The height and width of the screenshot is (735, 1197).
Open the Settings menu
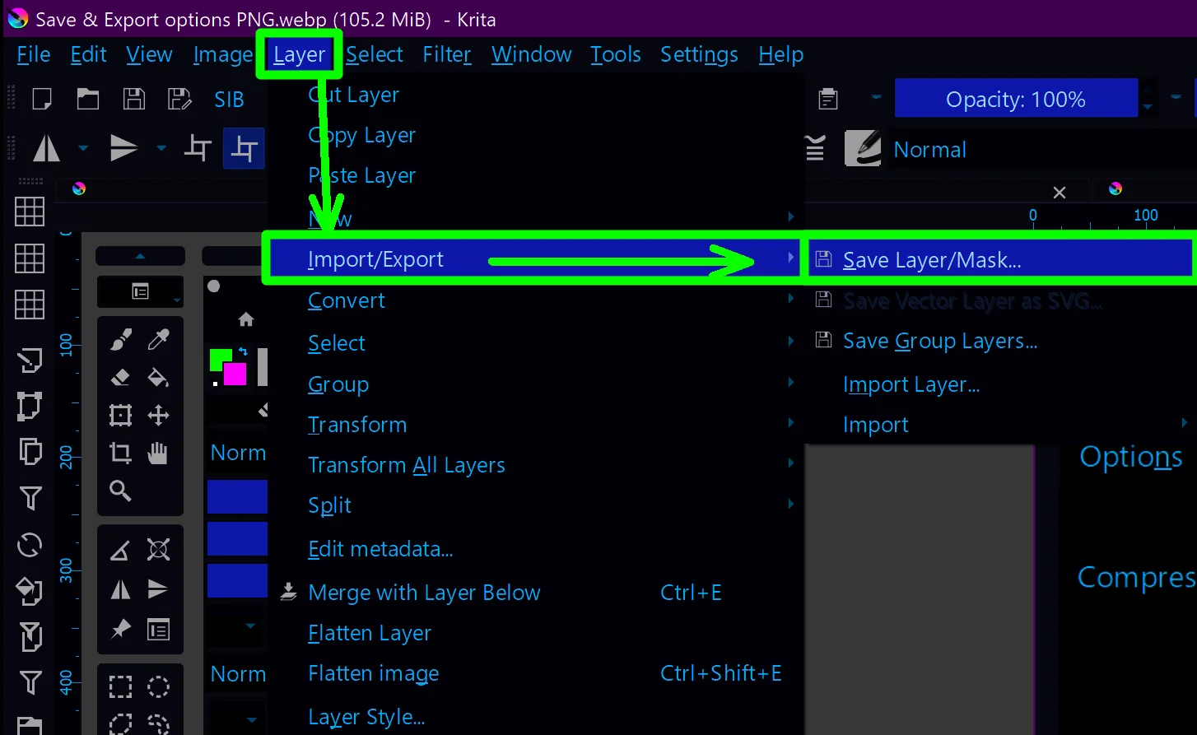coord(699,55)
